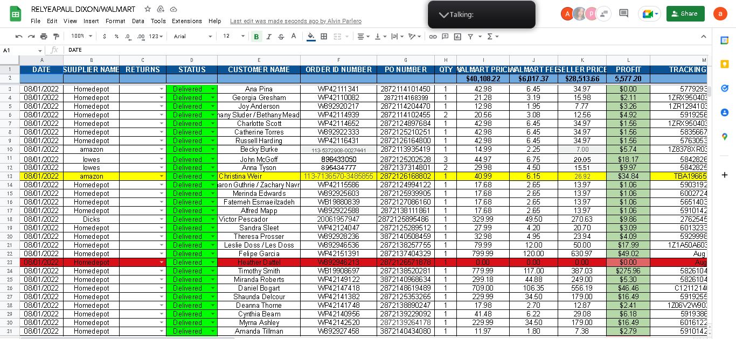Image resolution: width=736 pixels, height=339 pixels.
Task: Open the Contacts side panel
Action: tap(725, 112)
